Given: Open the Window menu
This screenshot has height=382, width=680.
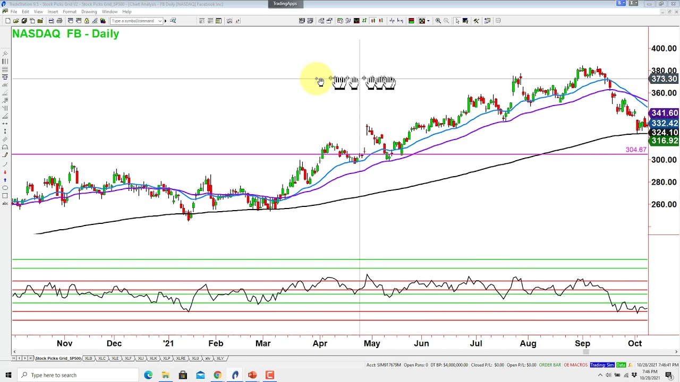Looking at the screenshot, I should 110,12.
